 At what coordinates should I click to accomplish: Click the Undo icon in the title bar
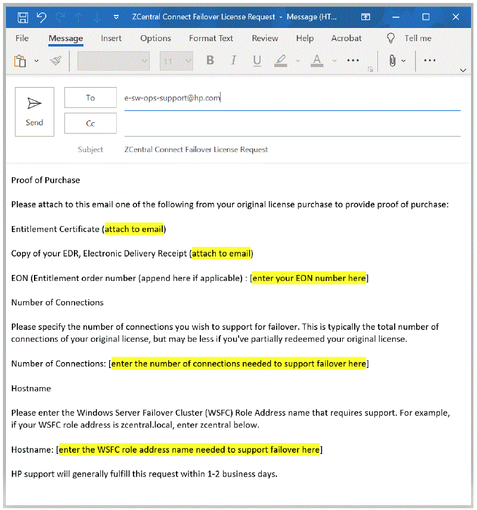point(40,17)
